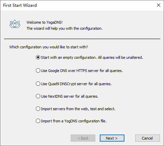
Task: Select the empty configuration radio button
Action: (x=38, y=57)
